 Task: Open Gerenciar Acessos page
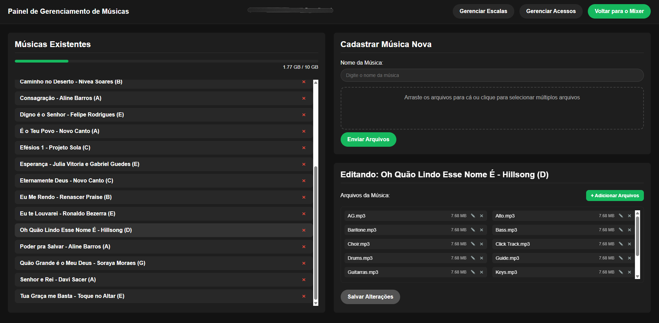551,11
